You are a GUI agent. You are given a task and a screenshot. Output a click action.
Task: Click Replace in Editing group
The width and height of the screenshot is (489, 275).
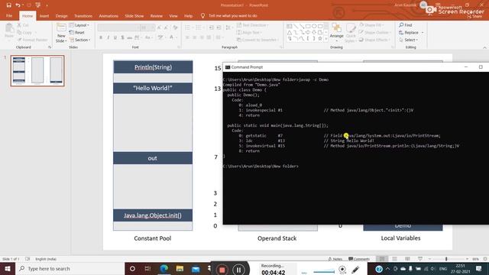(409, 32)
